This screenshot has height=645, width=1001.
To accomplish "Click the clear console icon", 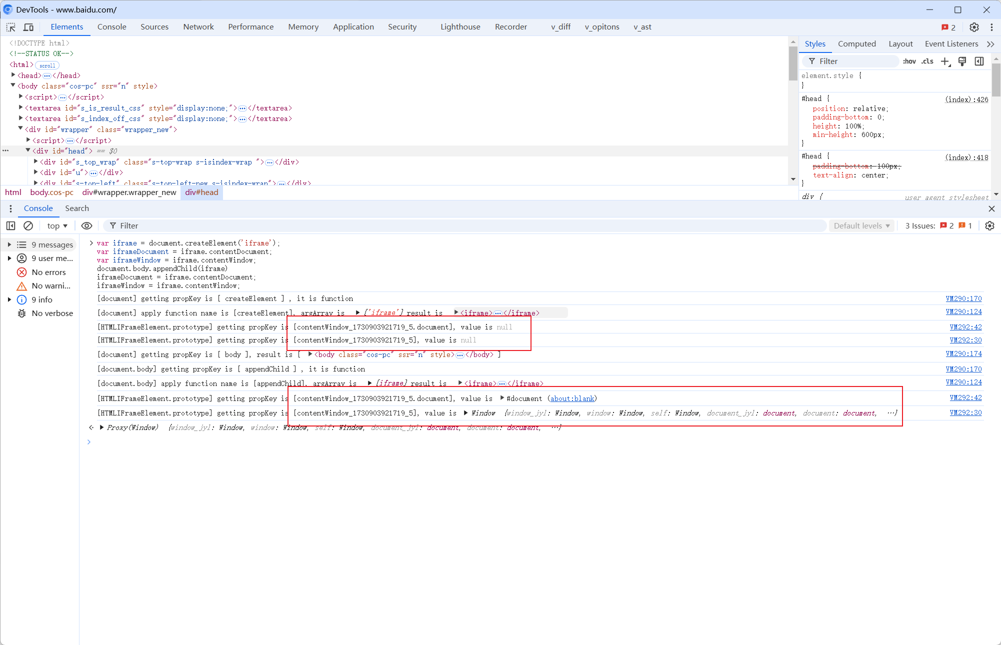I will tap(27, 225).
